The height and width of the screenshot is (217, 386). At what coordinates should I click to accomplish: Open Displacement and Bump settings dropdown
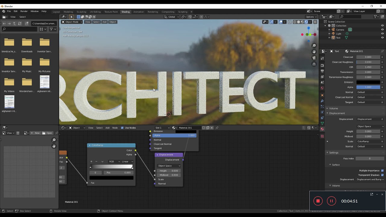(370, 179)
